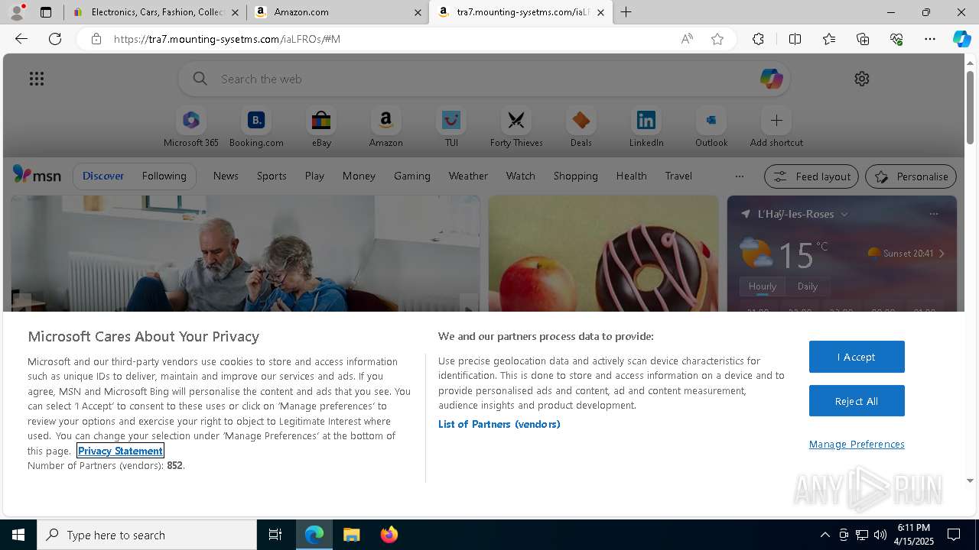This screenshot has height=550, width=979.
Task: Open the Extensions puzzle icon
Action: point(758,39)
